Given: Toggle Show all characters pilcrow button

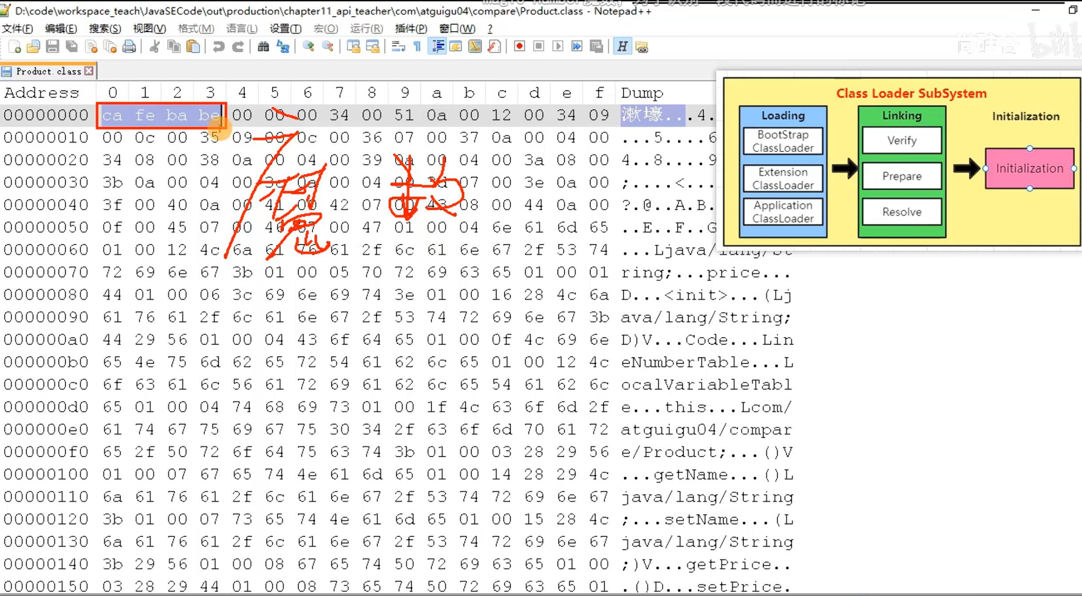Looking at the screenshot, I should click(417, 47).
